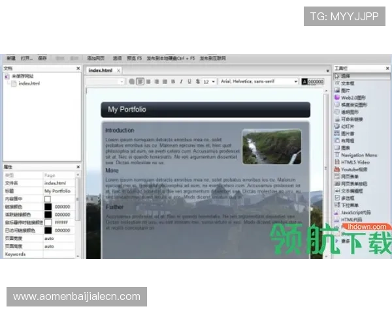Insert a Navigation Menu element
The height and width of the screenshot is (313, 392).
(x=358, y=155)
